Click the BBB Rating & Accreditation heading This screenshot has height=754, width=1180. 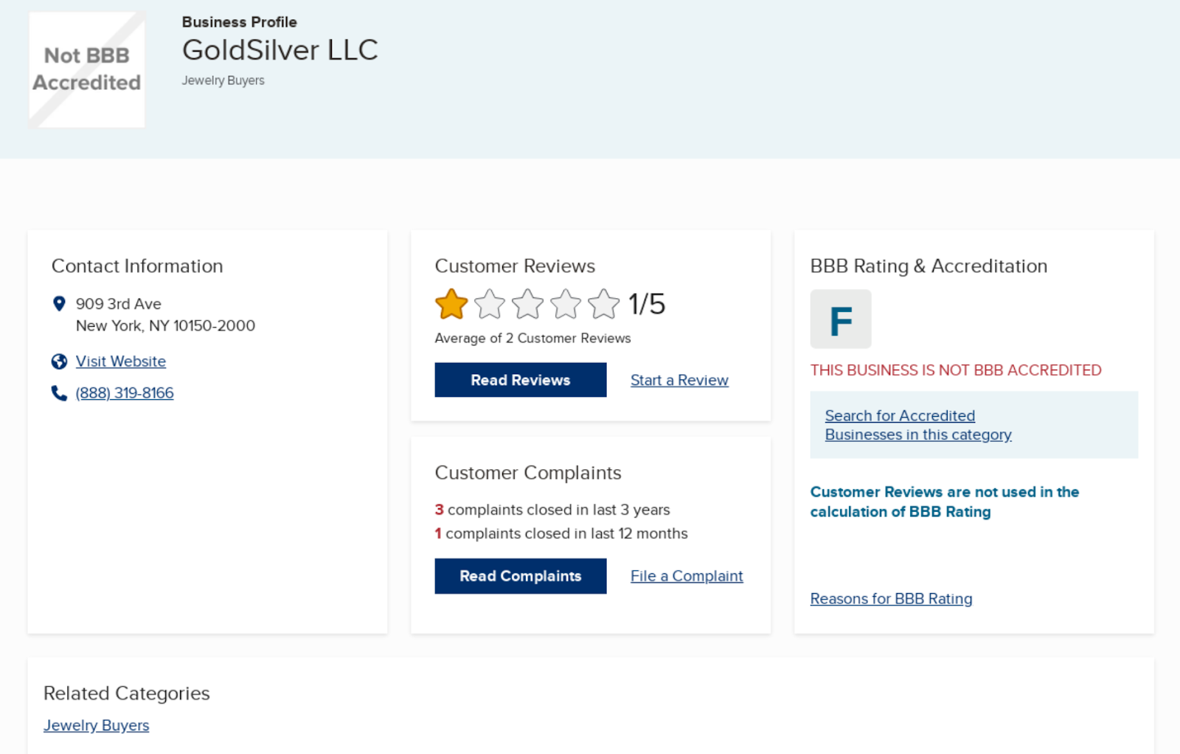click(x=929, y=266)
